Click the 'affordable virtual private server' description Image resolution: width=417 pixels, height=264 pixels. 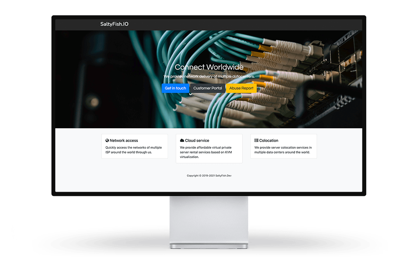tap(206, 152)
